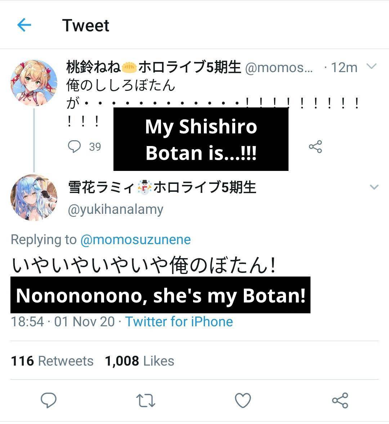This screenshot has width=389, height=424.
Task: Share Momosuzu Nene's tweet via its share icon
Action: click(x=315, y=146)
